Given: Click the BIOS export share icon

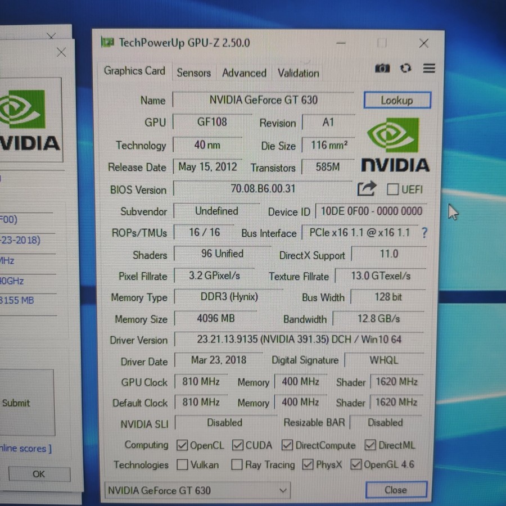Looking at the screenshot, I should click(x=366, y=189).
